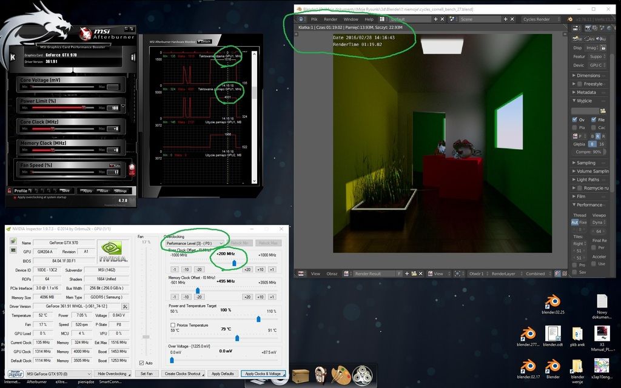The height and width of the screenshot is (388, 621).
Task: Click the Afterburner 'K' side button
Action: click(13, 57)
